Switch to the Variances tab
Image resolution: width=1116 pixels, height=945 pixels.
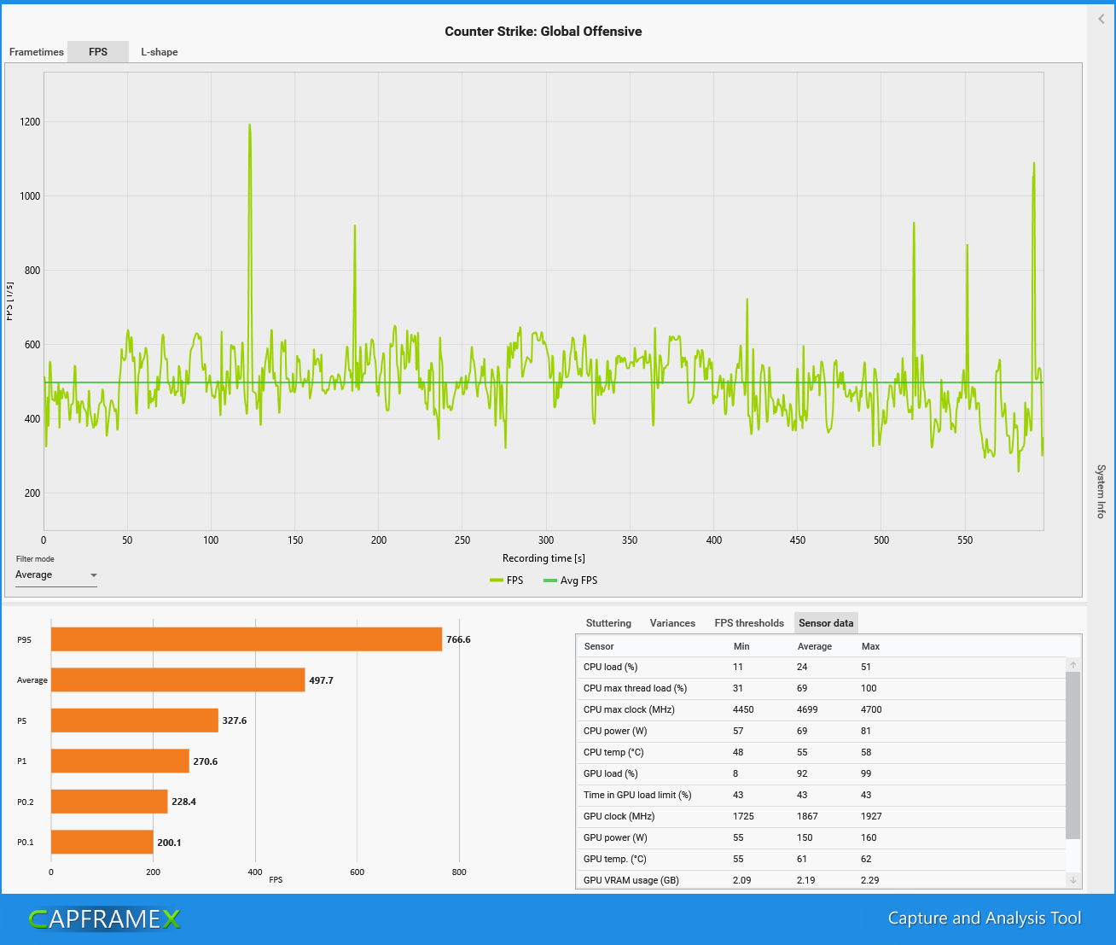pyautogui.click(x=672, y=623)
